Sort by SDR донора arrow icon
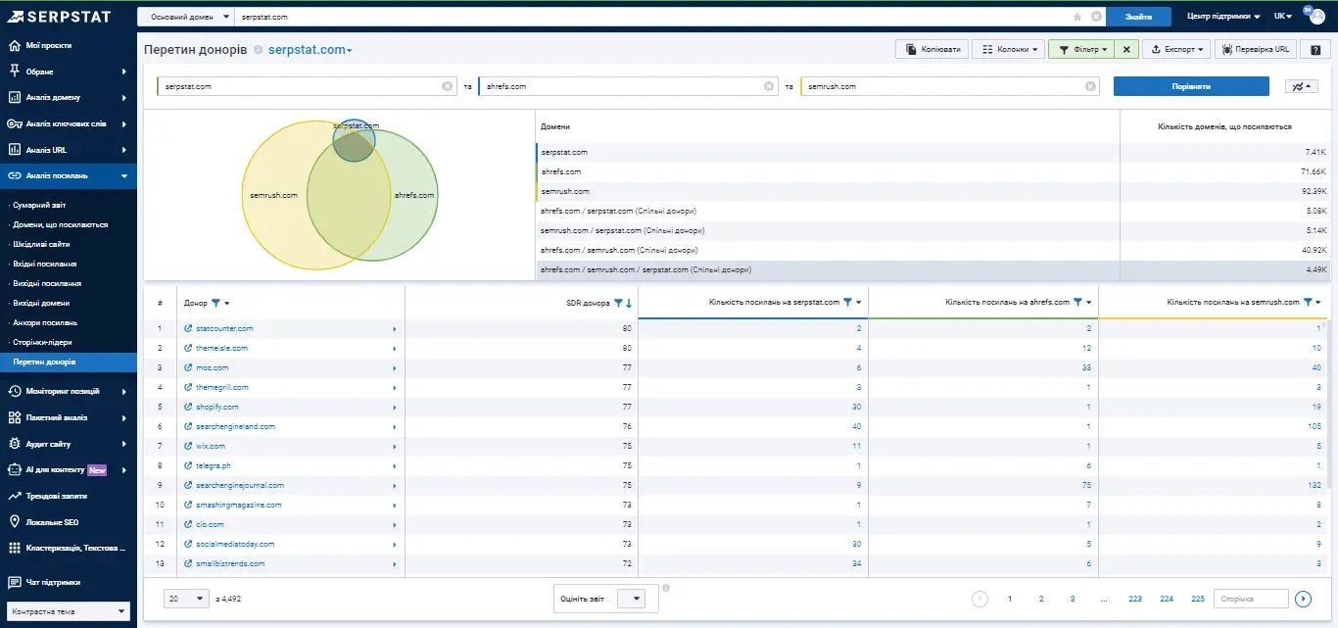The image size is (1338, 628). [x=629, y=303]
